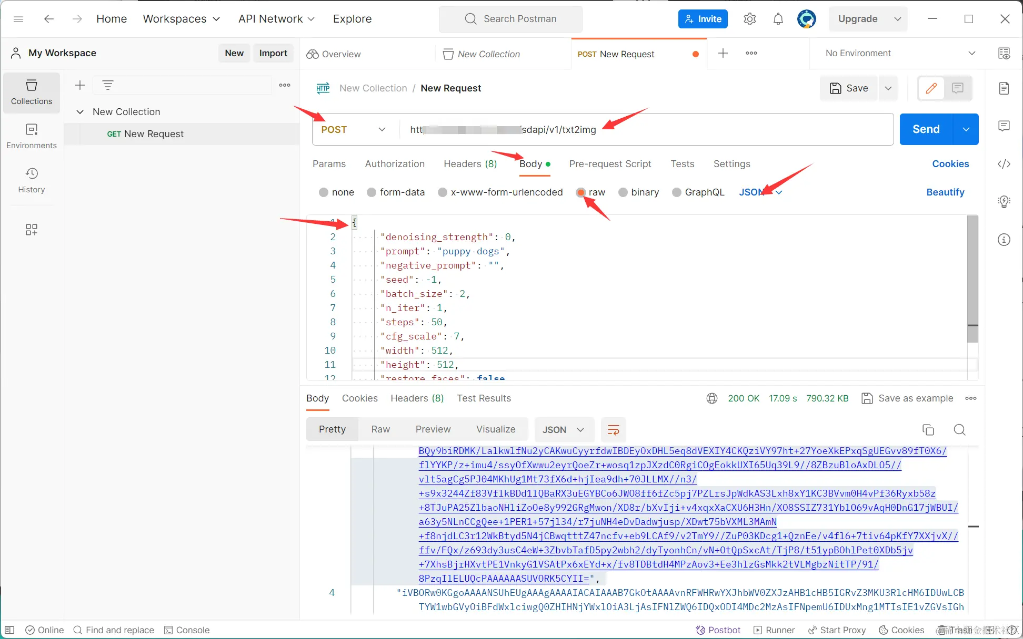
Task: Open collections more options ellipsis
Action: [x=285, y=85]
